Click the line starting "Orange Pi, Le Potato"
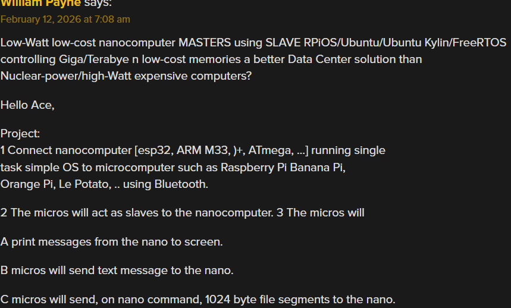The width and height of the screenshot is (511, 308). click(104, 184)
